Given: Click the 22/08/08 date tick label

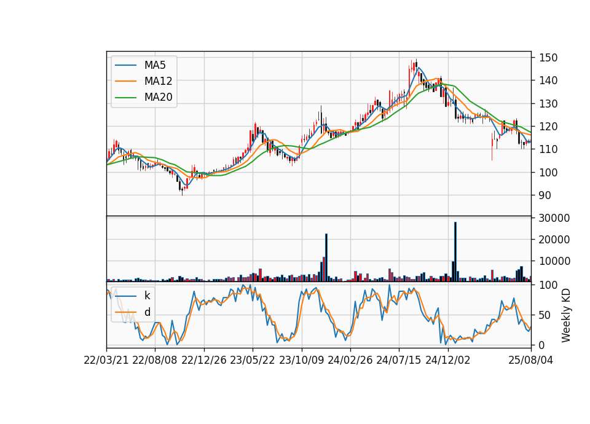Looking at the screenshot, I should pyautogui.click(x=155, y=360).
